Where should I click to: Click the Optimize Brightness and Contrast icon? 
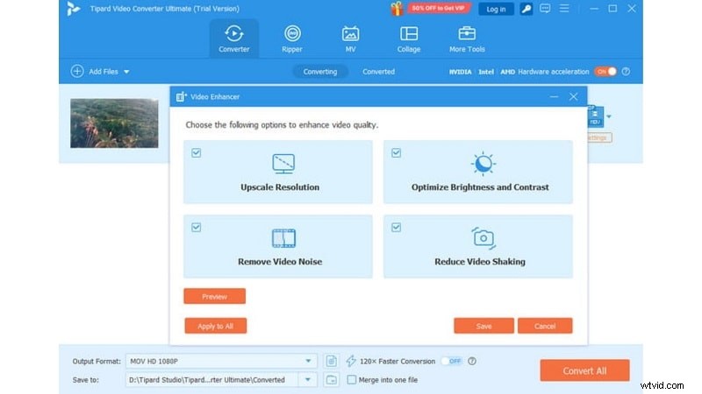[483, 163]
